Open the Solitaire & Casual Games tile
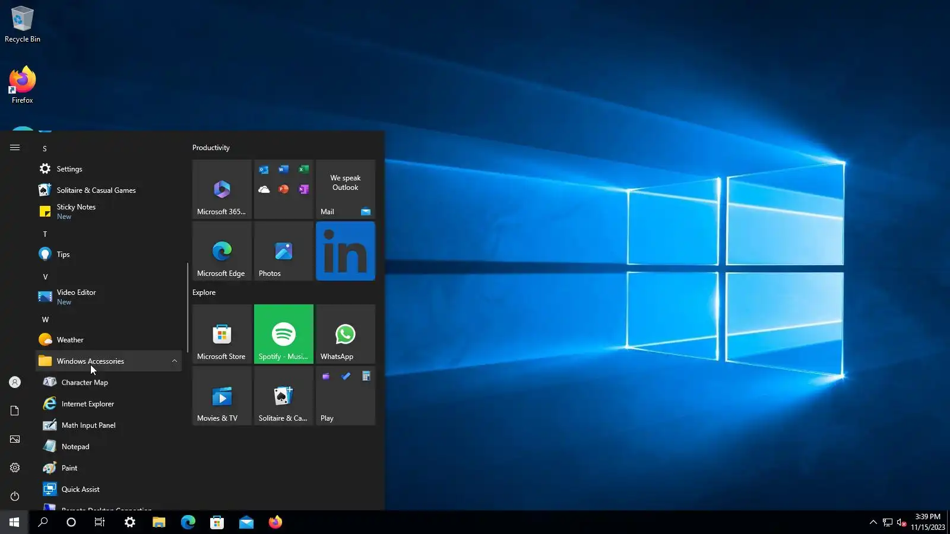Screen dimensions: 950x534 pos(284,396)
